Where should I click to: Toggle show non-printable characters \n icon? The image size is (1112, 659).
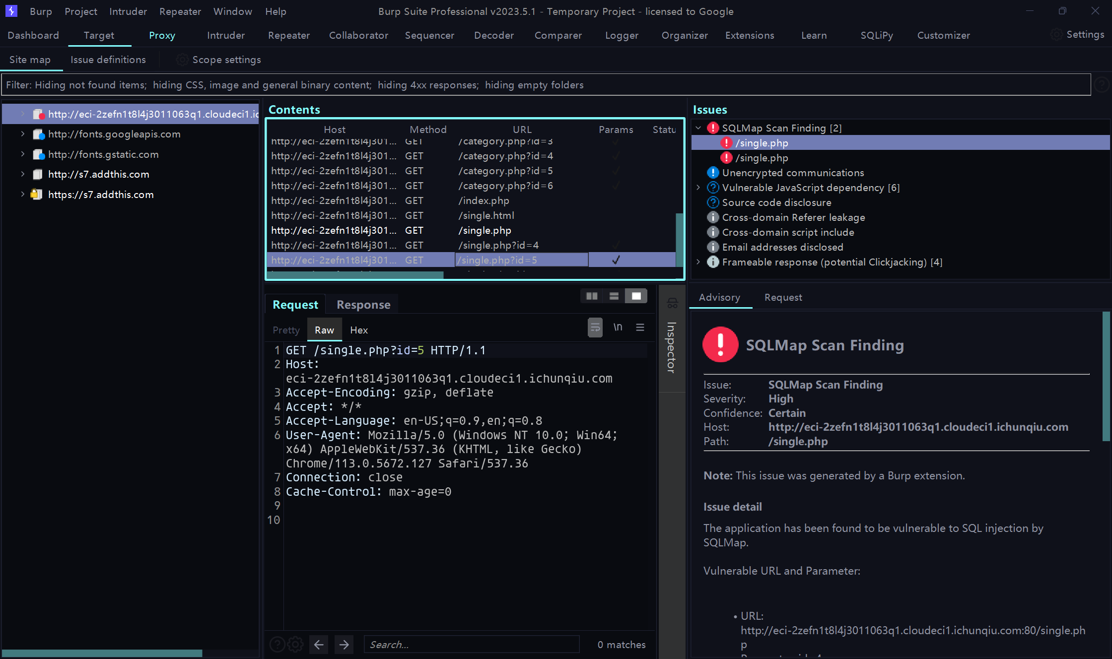click(618, 327)
